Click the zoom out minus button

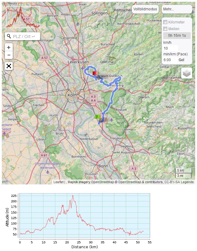pyautogui.click(x=9, y=55)
